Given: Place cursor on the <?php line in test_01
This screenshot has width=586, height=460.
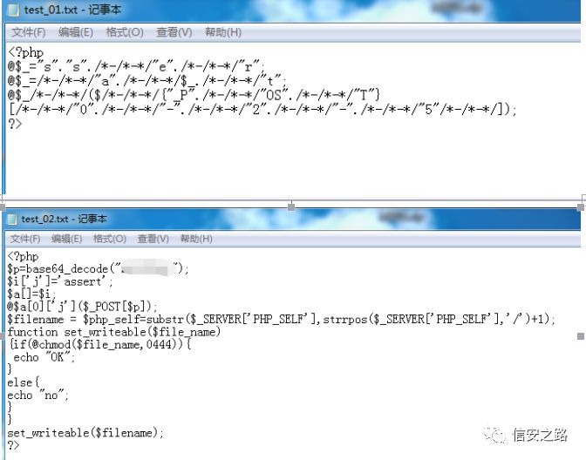Looking at the screenshot, I should [x=26, y=52].
